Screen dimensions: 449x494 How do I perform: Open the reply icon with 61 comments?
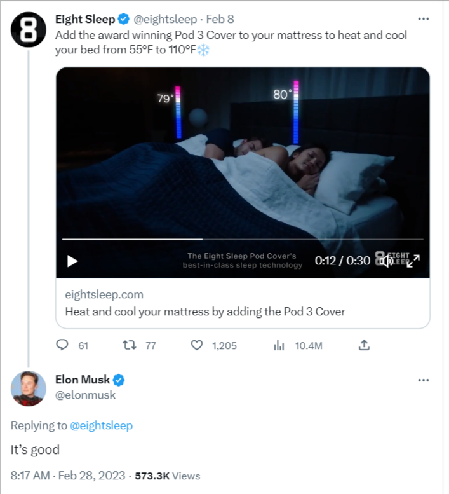[x=62, y=345]
